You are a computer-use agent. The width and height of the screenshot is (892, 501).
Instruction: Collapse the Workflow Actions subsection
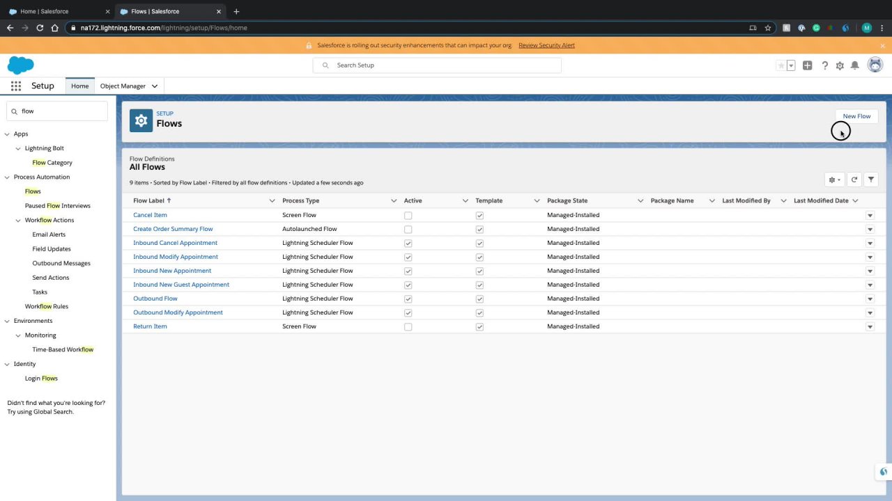18,221
